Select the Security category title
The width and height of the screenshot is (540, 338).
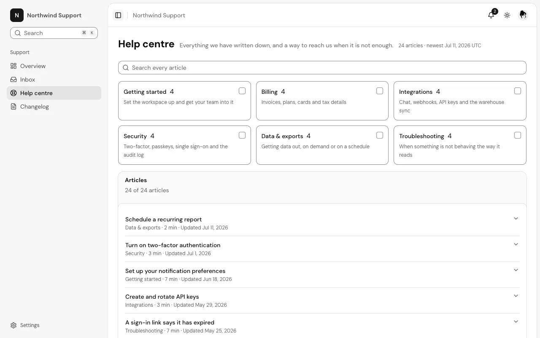pyautogui.click(x=135, y=136)
